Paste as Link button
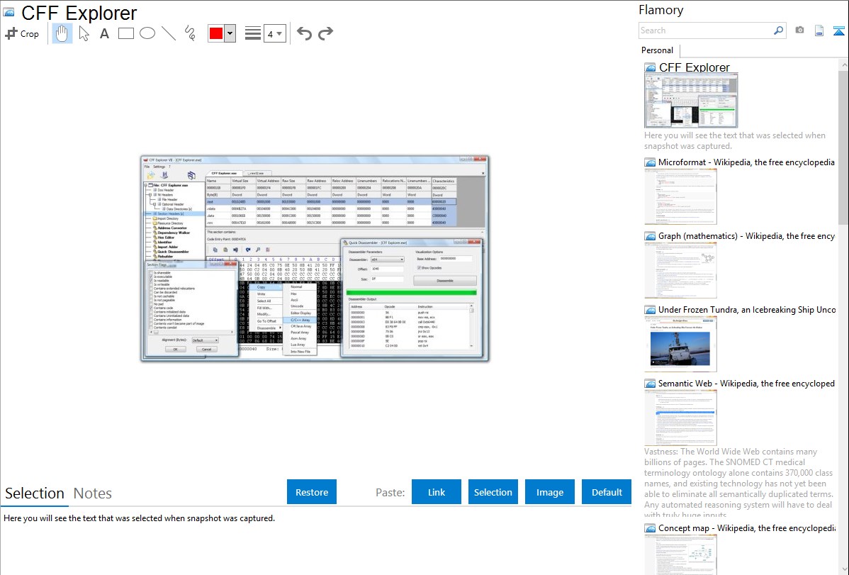 [437, 492]
